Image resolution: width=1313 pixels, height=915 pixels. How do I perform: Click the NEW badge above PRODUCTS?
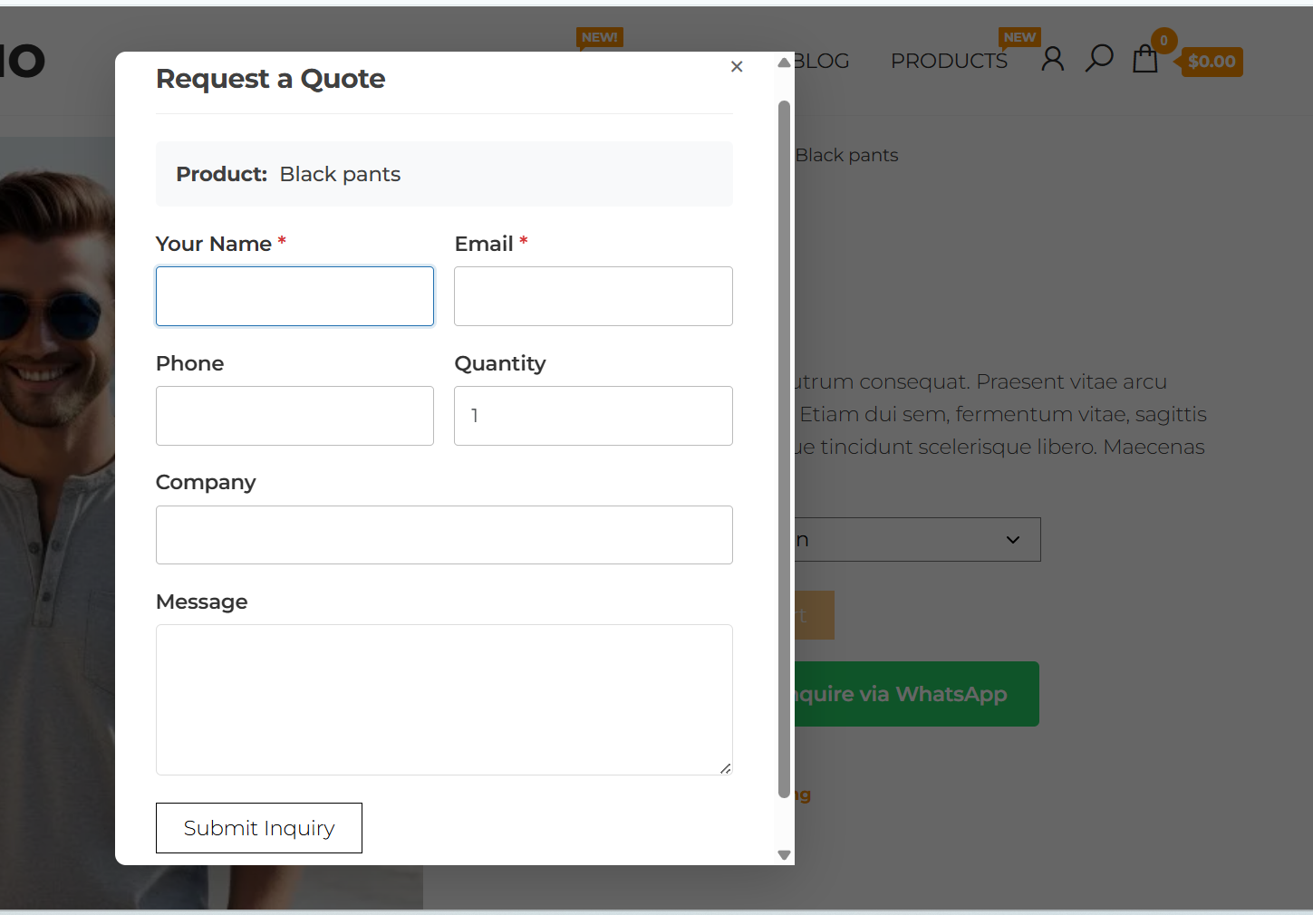click(x=1019, y=37)
